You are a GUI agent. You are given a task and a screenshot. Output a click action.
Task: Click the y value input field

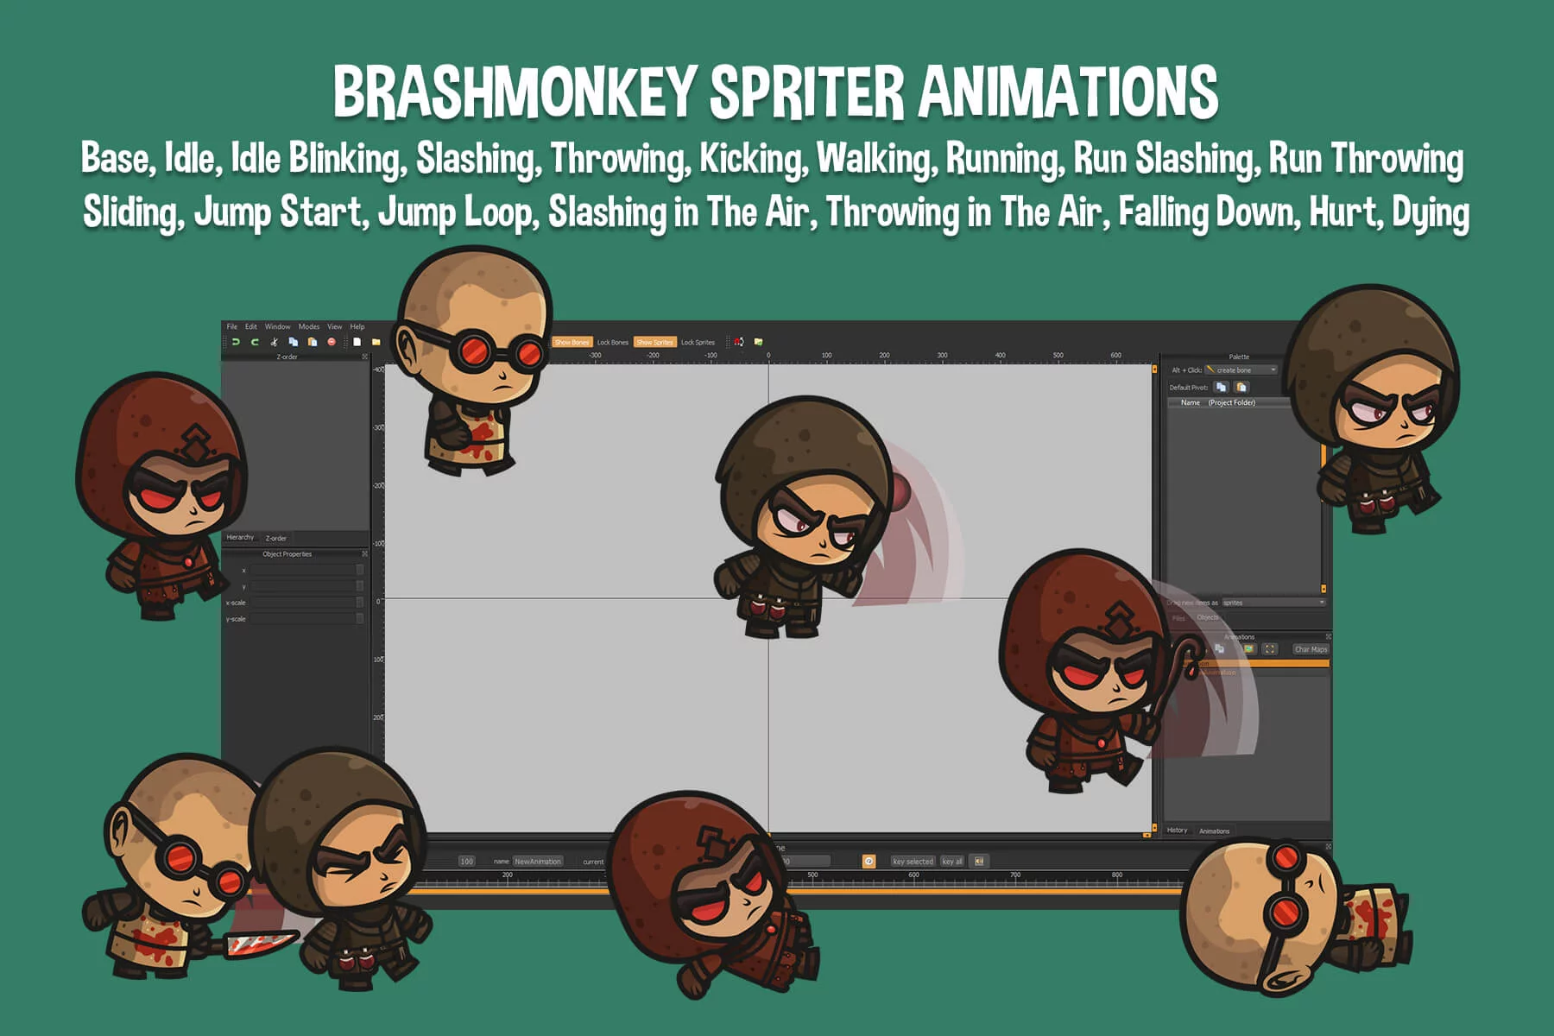pos(303,586)
